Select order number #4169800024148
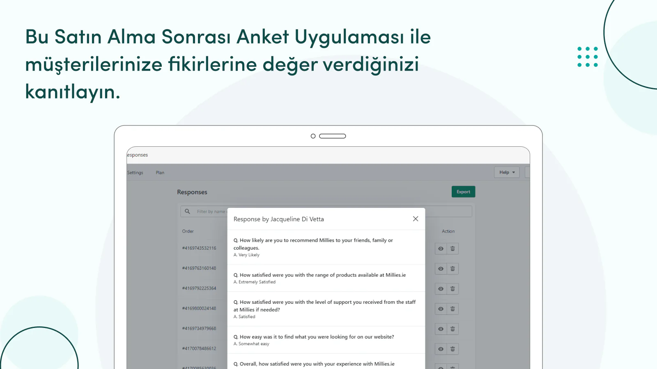This screenshot has width=657, height=369. [x=199, y=308]
